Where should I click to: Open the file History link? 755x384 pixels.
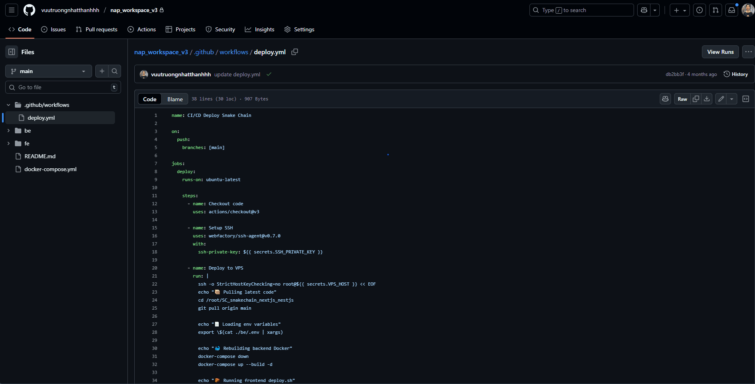tap(736, 74)
